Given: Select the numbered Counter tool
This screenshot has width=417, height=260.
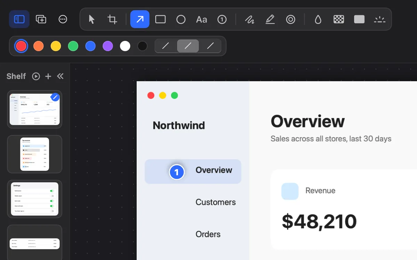Looking at the screenshot, I should (222, 19).
